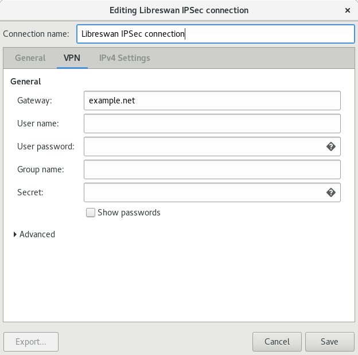
Task: Expand the Advanced section triangle
Action: 15,234
